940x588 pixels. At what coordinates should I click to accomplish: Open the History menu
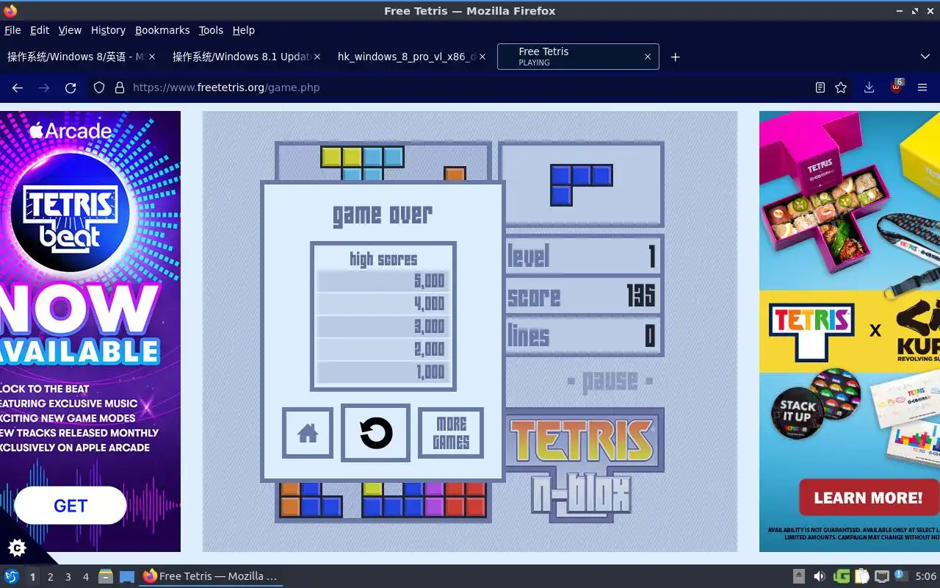pos(108,30)
